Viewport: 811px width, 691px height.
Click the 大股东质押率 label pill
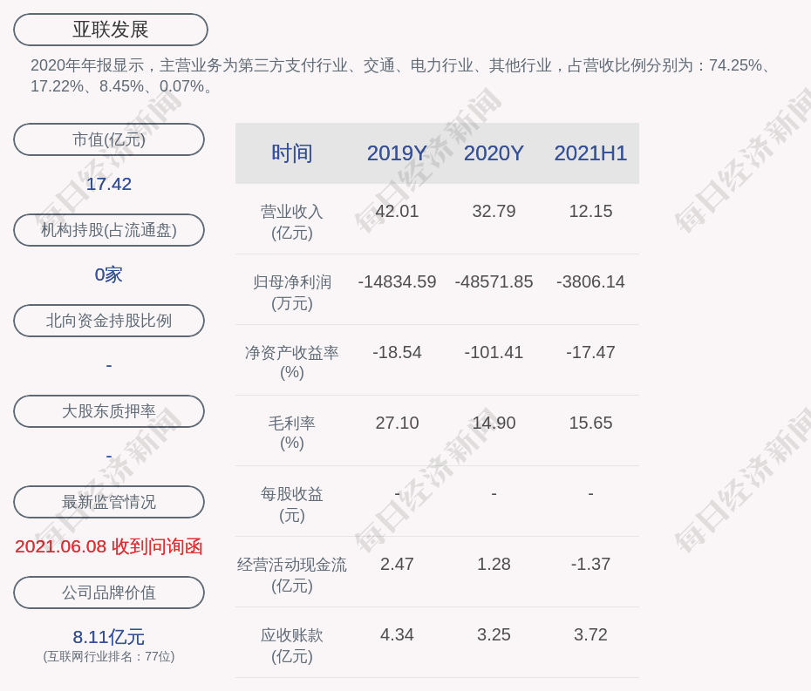[109, 411]
